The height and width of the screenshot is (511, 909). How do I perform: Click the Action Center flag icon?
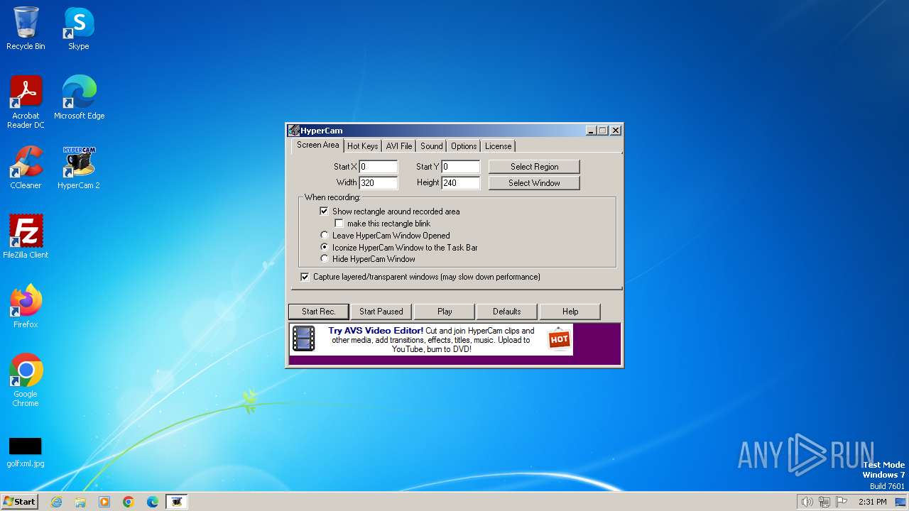(x=842, y=502)
